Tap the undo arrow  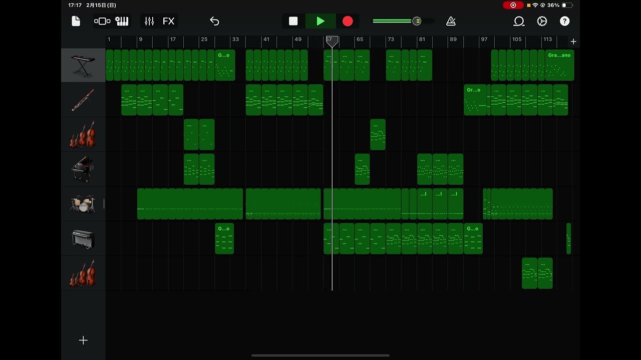214,21
